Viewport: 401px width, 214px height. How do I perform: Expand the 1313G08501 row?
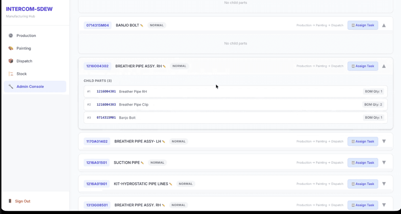(x=384, y=205)
